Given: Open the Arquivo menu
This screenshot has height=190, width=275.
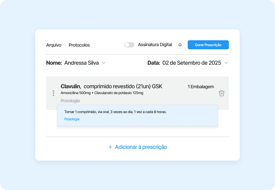Looking at the screenshot, I should pyautogui.click(x=54, y=45).
